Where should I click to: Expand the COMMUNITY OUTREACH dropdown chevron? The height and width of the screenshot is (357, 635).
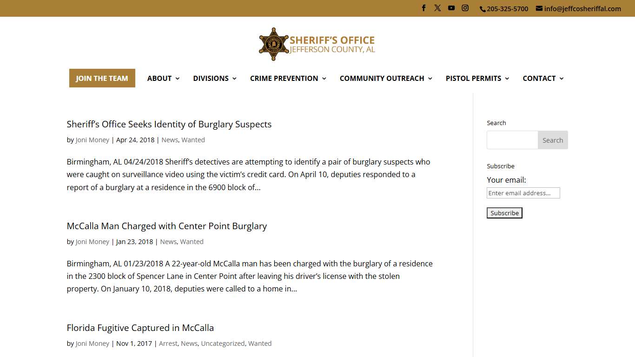point(430,79)
